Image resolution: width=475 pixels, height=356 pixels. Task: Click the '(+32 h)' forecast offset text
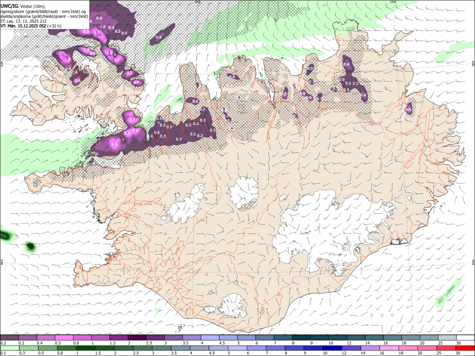tap(55, 26)
